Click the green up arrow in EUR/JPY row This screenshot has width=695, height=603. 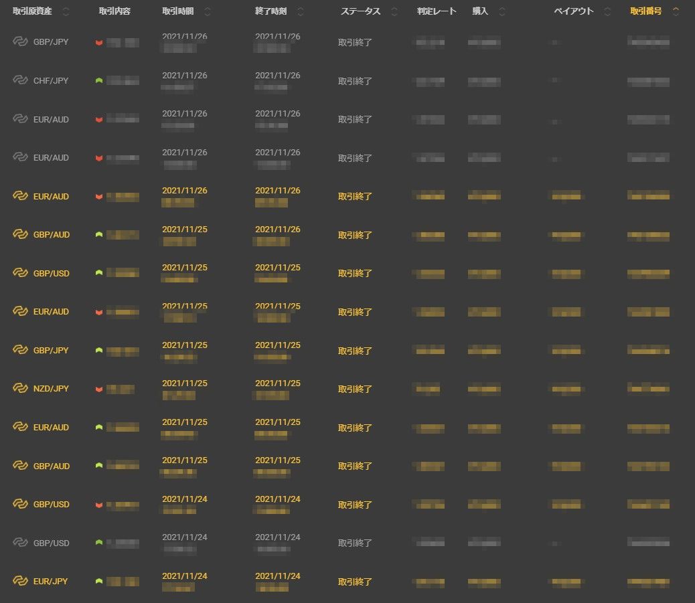[99, 582]
